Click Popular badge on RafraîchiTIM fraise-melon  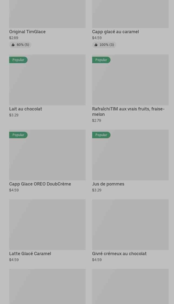(x=101, y=60)
